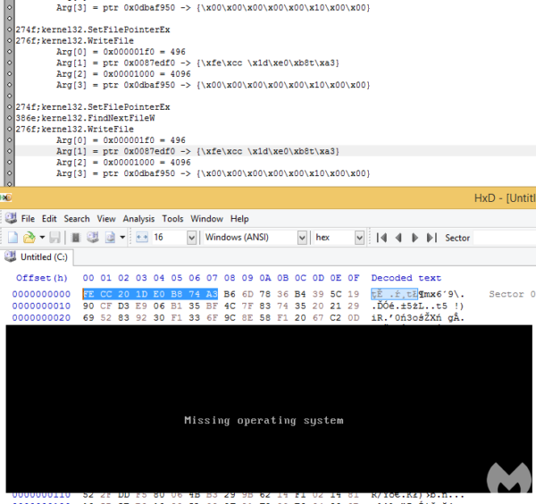Image resolution: width=536 pixels, height=504 pixels.
Task: Open the Edit menu
Action: [49, 219]
